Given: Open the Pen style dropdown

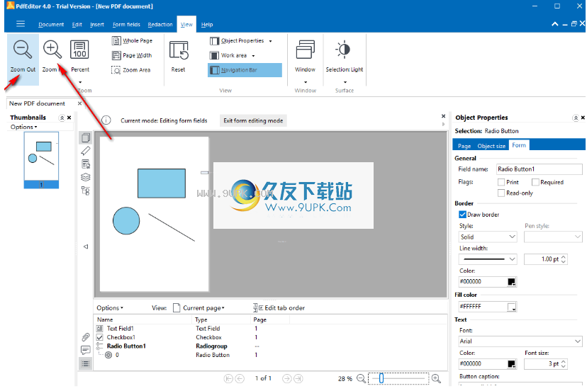Looking at the screenshot, I should point(553,237).
